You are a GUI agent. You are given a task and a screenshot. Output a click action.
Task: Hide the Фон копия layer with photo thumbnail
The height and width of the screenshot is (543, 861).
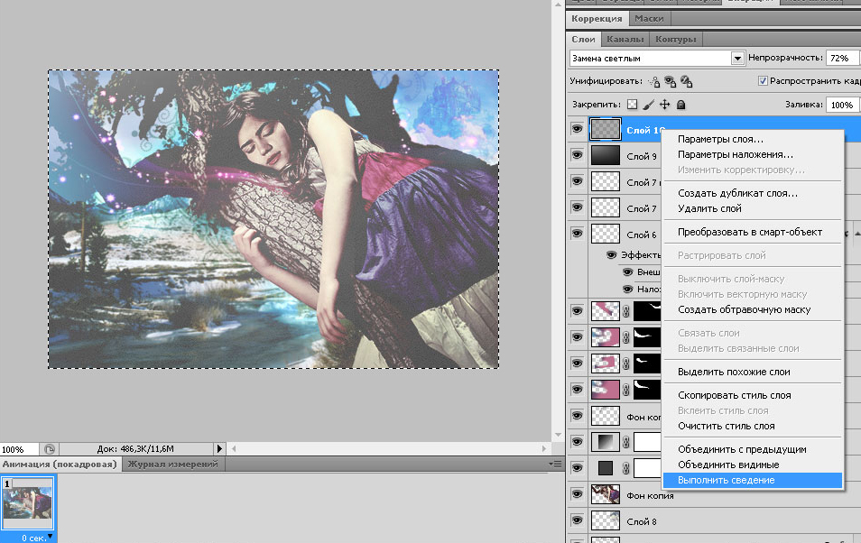577,494
